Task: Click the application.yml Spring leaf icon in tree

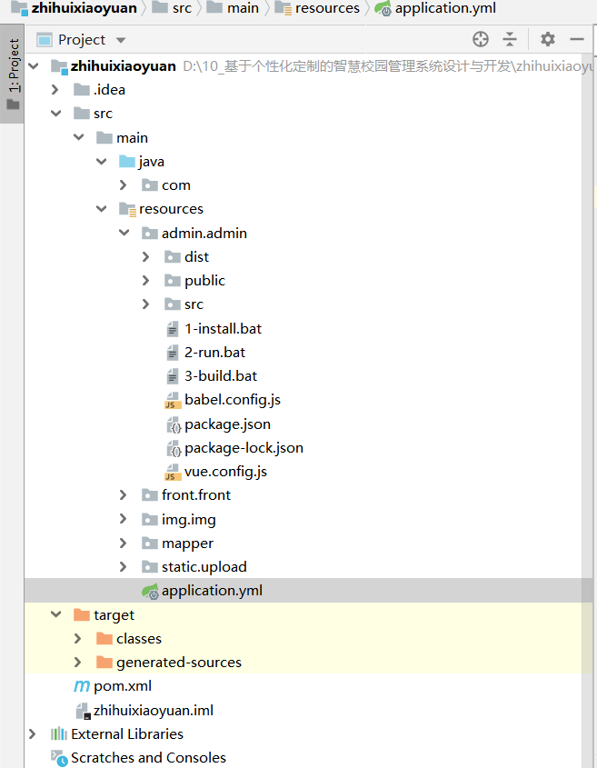Action: coord(150,591)
